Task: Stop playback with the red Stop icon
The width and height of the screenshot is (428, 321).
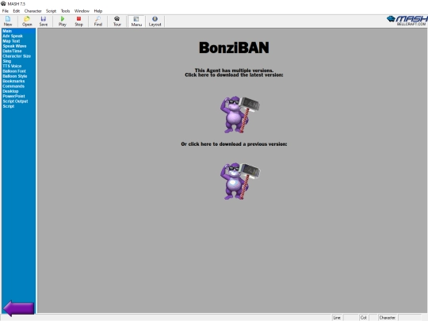Action: point(79,21)
